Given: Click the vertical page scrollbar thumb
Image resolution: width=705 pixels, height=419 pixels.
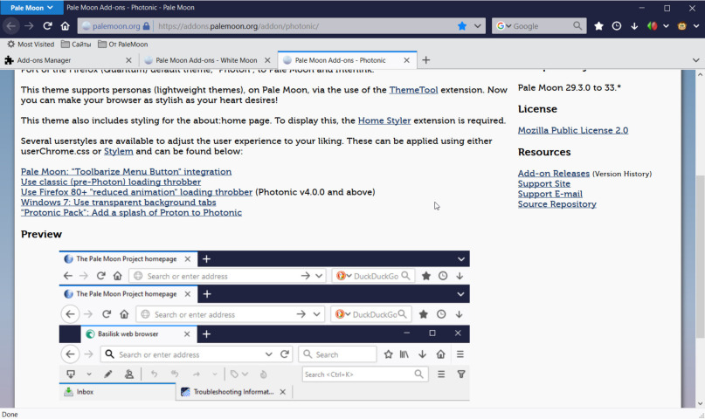Looking at the screenshot, I should click(699, 253).
